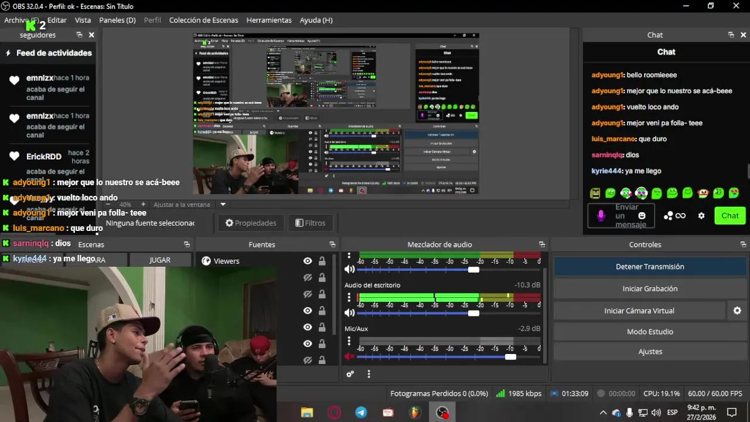This screenshot has width=750, height=422.
Task: Click the Chat dock scrollbar
Action: (x=748, y=171)
